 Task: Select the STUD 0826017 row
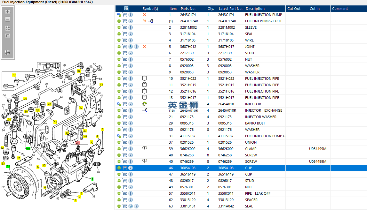(x=241, y=181)
